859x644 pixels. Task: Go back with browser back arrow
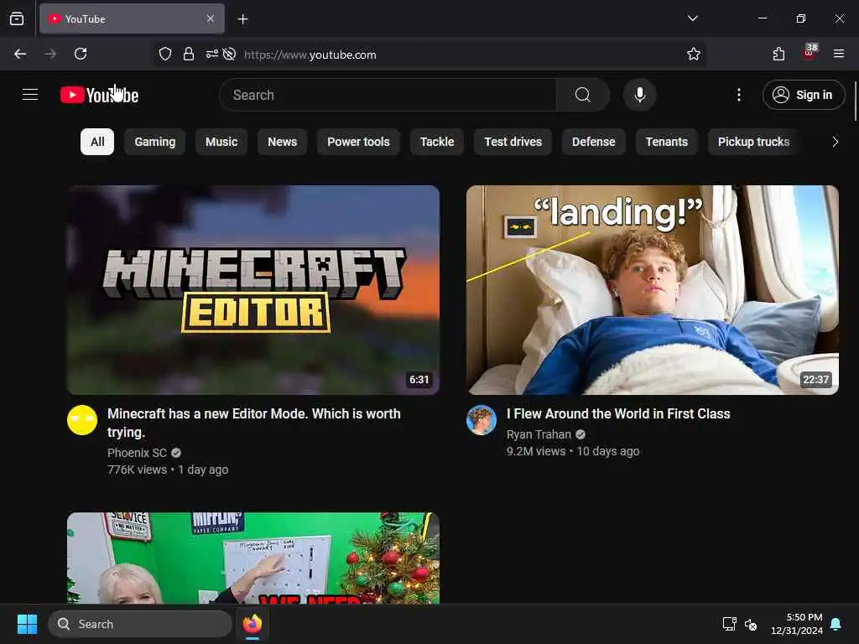tap(20, 54)
